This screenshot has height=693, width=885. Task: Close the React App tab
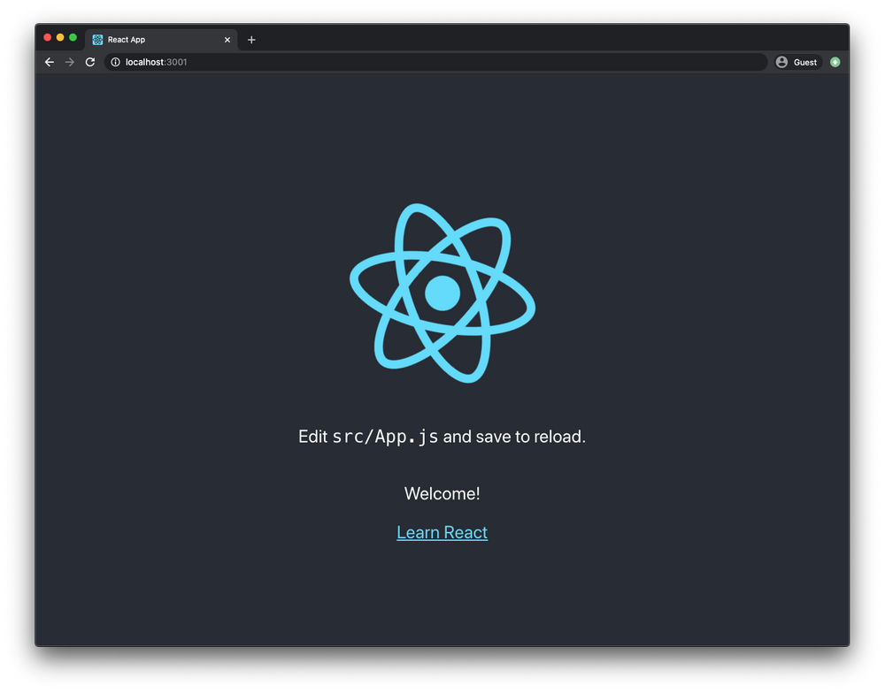pos(227,39)
